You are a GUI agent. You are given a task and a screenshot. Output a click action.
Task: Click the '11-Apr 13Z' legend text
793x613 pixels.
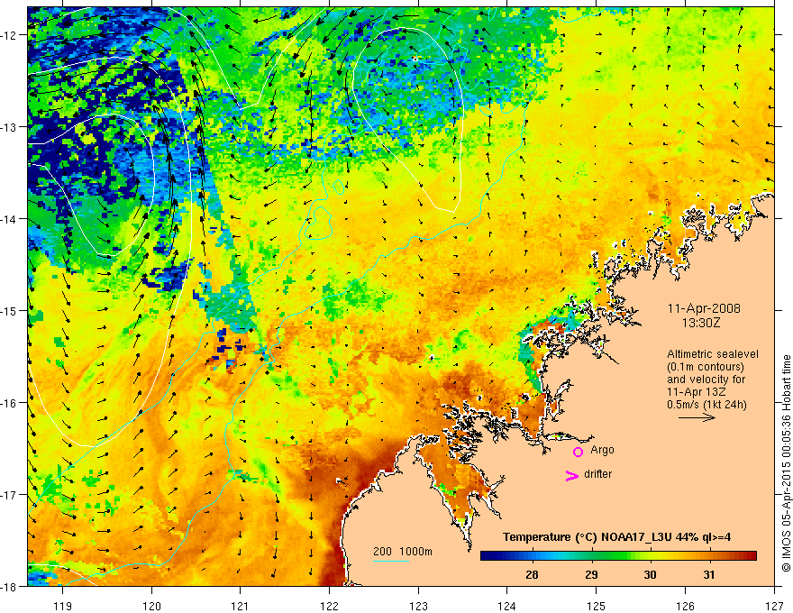[694, 392]
